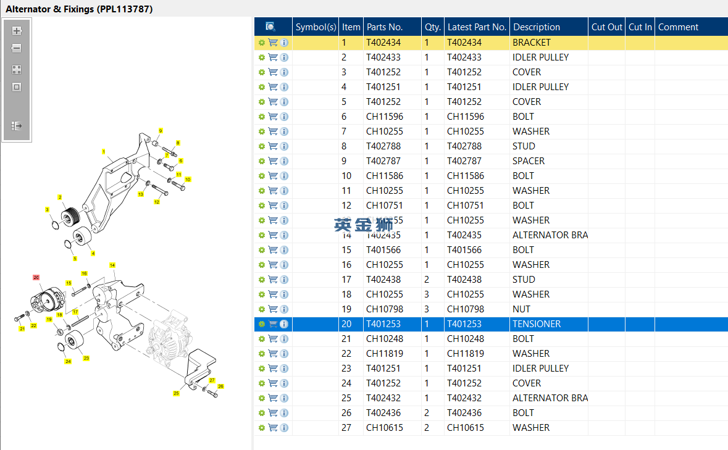Add item 24 COVER T401252 to cart
Screen dimensions: 728x450
[273, 383]
